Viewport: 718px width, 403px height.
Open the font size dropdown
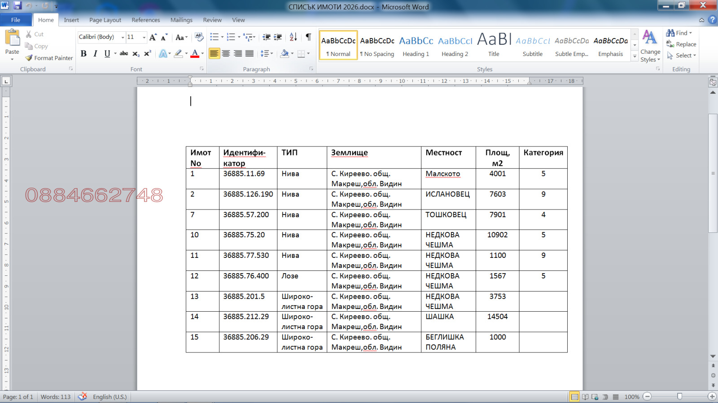[x=144, y=37]
